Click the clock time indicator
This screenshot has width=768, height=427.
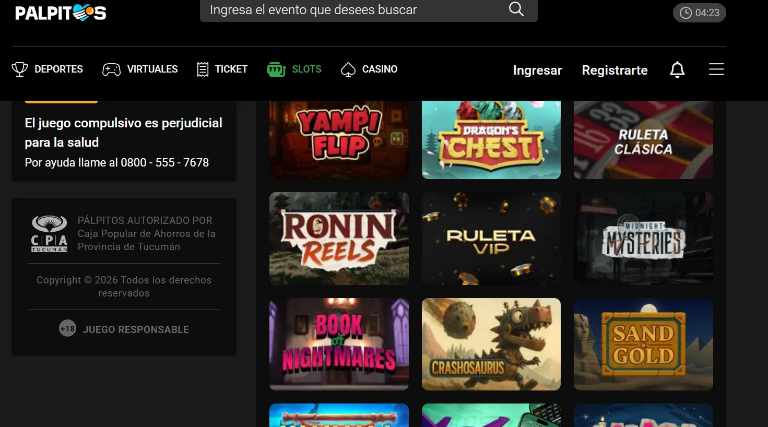pos(699,13)
